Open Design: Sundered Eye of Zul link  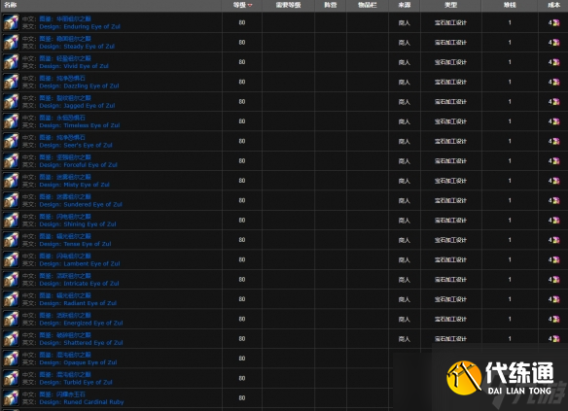click(81, 204)
